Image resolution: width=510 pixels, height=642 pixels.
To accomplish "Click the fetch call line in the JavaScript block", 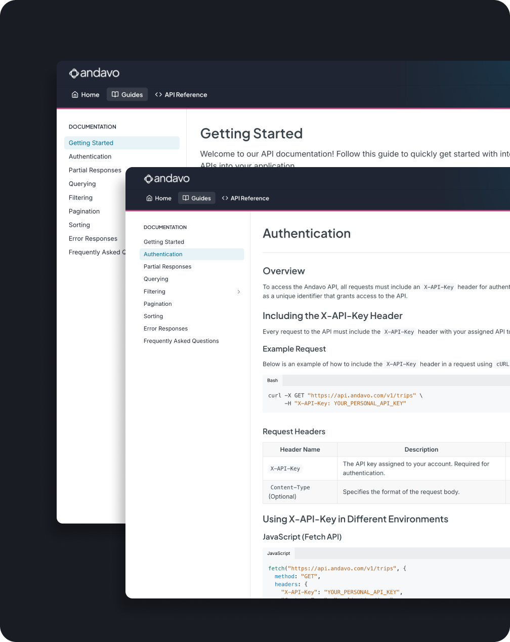I will pos(337,569).
